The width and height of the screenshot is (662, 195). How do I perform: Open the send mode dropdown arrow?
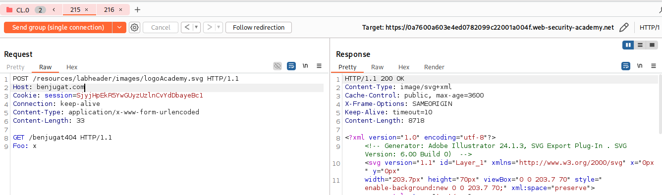click(119, 27)
